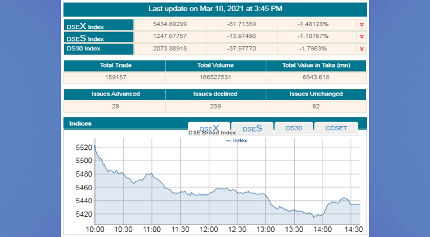Open the DSES chart tab
This screenshot has height=237, width=430.
point(252,128)
